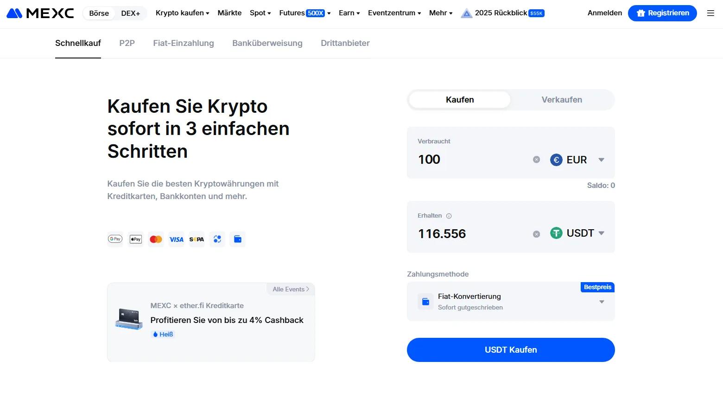The image size is (723, 400).
Task: Expand the Eventzentrum dropdown menu
Action: point(394,13)
